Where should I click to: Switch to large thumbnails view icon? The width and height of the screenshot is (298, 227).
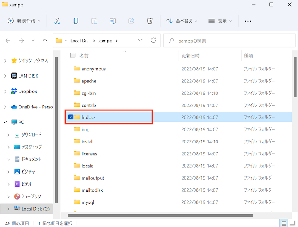[x=292, y=223]
